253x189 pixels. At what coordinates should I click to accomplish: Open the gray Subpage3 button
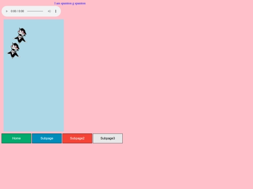click(108, 139)
